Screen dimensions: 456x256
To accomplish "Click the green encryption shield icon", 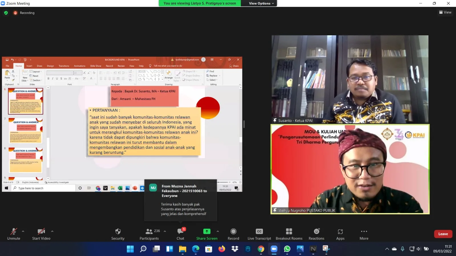I will tap(6, 13).
